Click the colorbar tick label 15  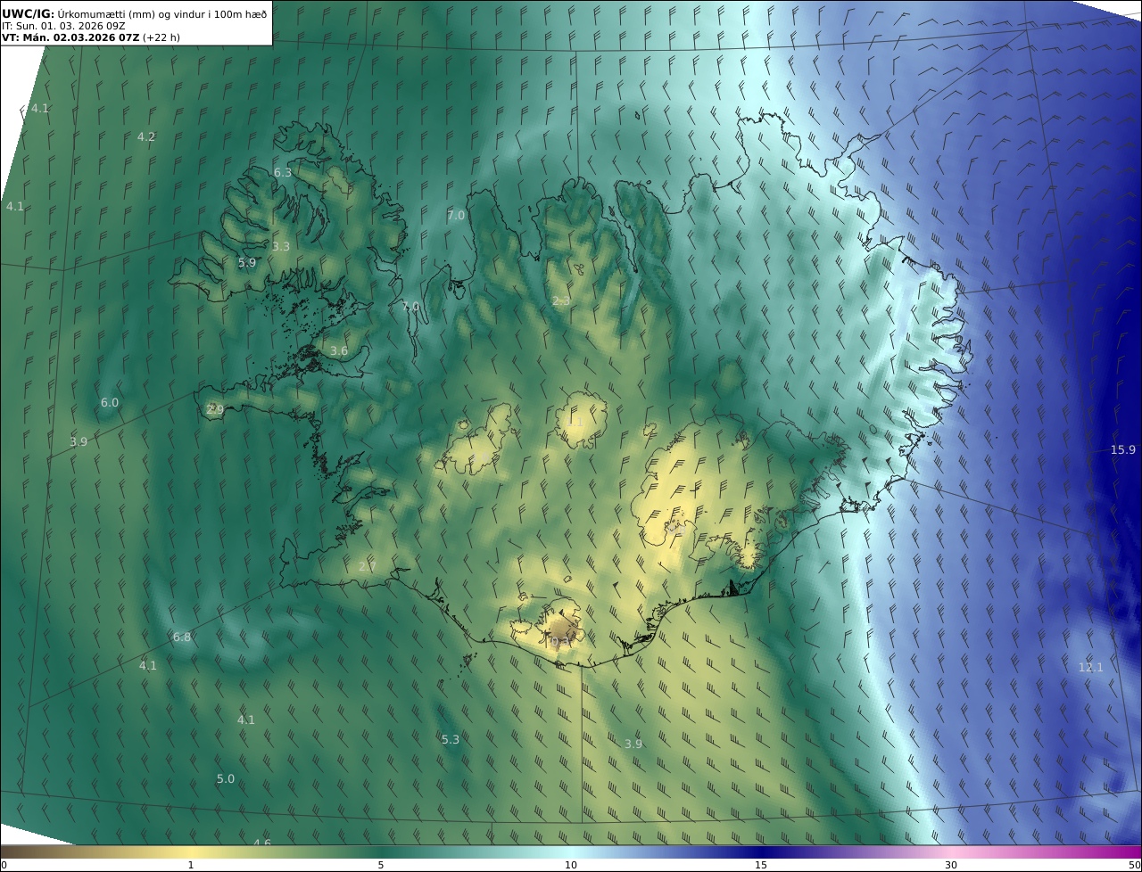coord(761,865)
